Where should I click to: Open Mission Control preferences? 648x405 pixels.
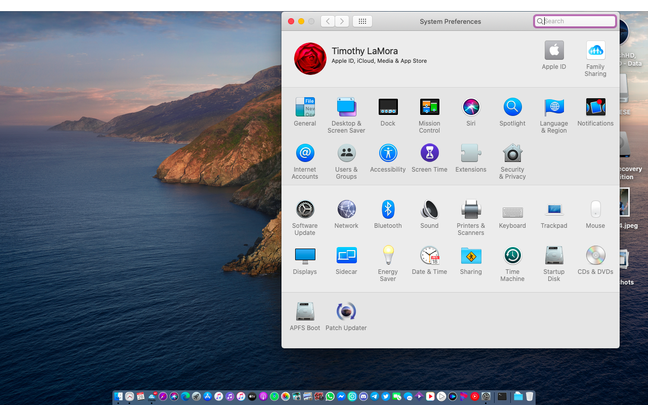(x=429, y=115)
